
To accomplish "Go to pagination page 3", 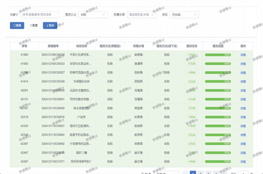I will coord(209,173).
